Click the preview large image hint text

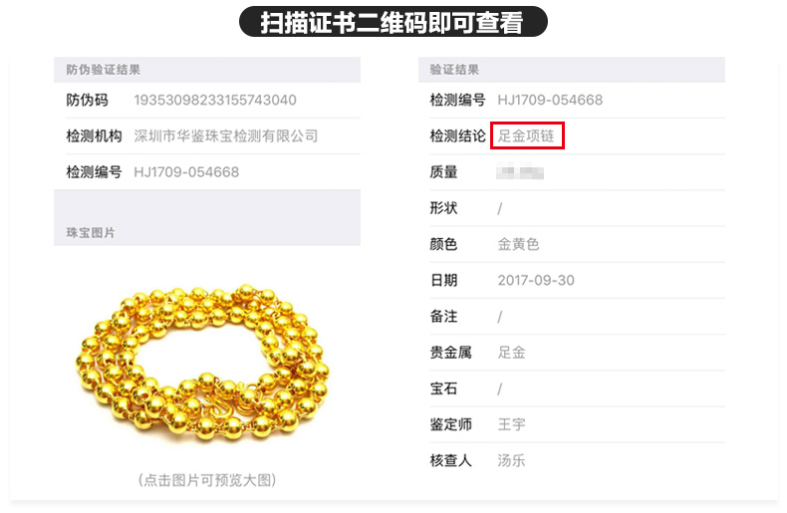click(x=207, y=480)
